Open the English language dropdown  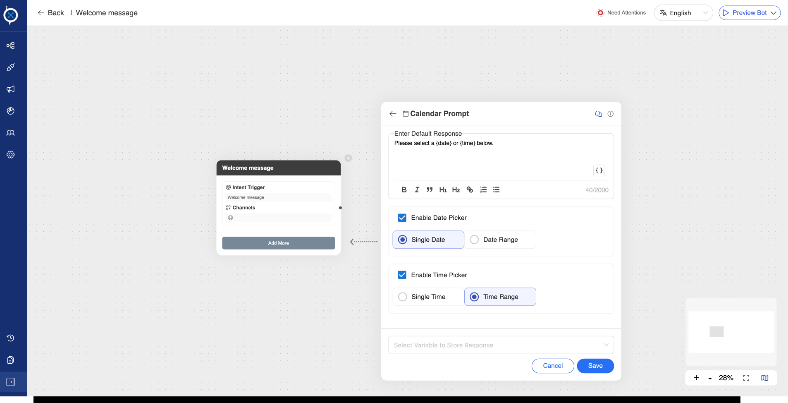click(683, 13)
